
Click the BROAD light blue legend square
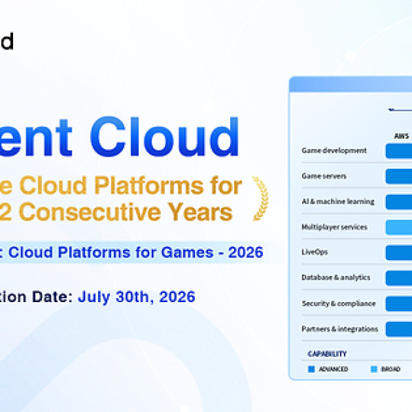374,369
